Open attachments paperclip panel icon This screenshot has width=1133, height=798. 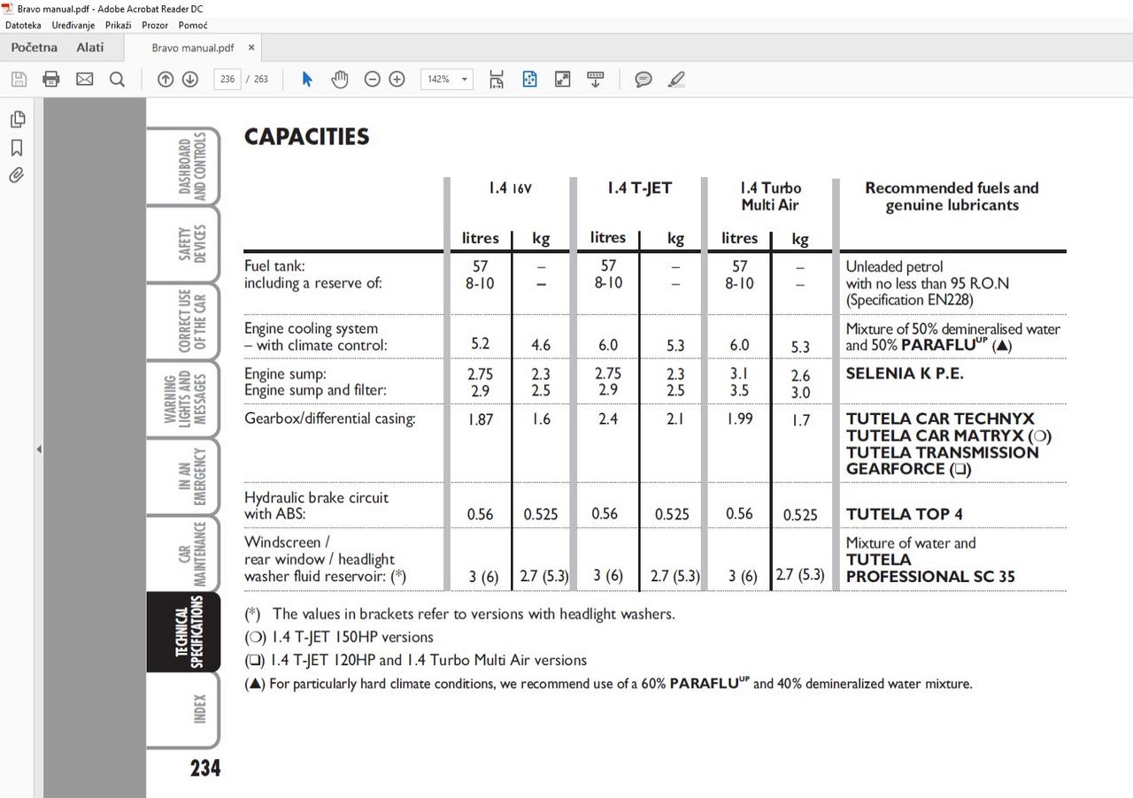17,175
